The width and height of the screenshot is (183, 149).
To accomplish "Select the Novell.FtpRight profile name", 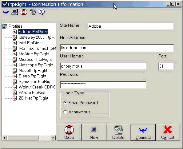I will [x=33, y=70].
